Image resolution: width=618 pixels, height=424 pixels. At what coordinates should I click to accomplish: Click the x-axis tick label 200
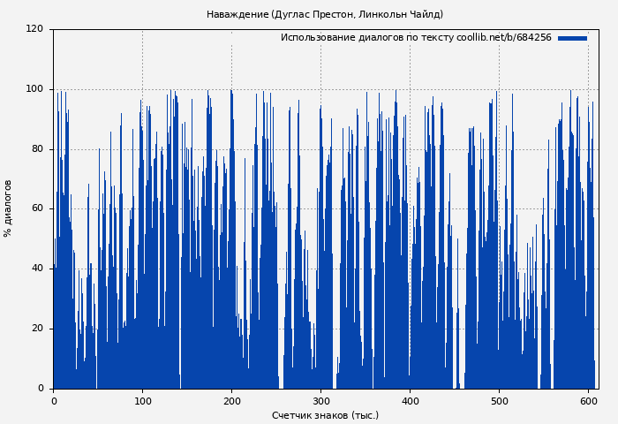tap(231, 401)
